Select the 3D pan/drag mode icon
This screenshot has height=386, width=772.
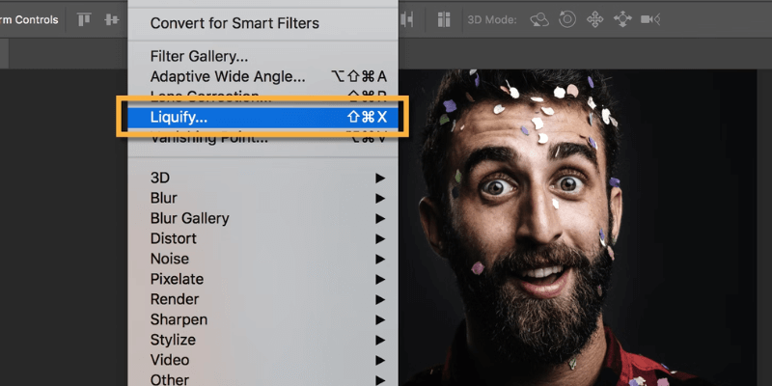594,19
